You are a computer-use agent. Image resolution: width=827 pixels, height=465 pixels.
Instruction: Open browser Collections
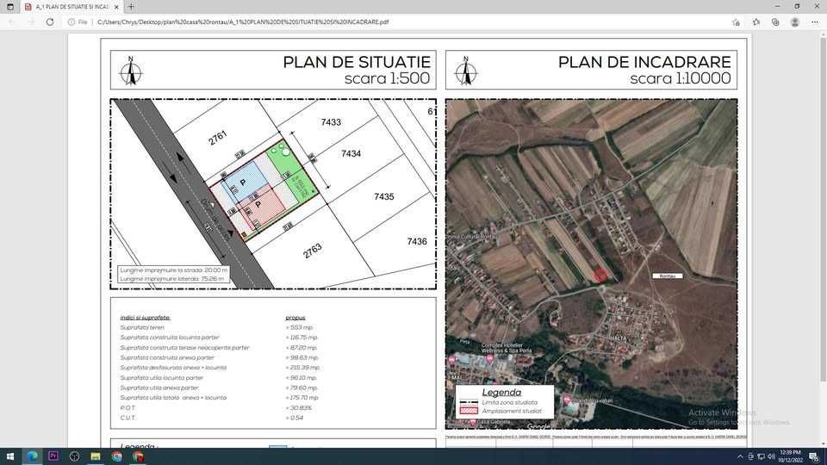[x=775, y=22]
